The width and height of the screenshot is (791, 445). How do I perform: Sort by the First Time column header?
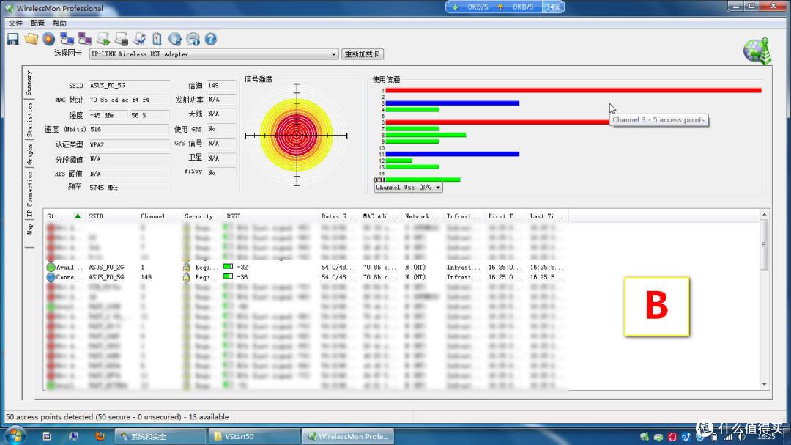[x=505, y=216]
